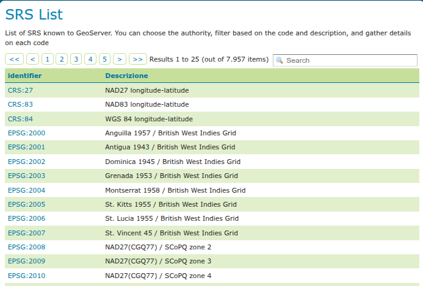Viewport: 423px width, 286px height.
Task: Click the search magnifier icon
Action: (280, 60)
